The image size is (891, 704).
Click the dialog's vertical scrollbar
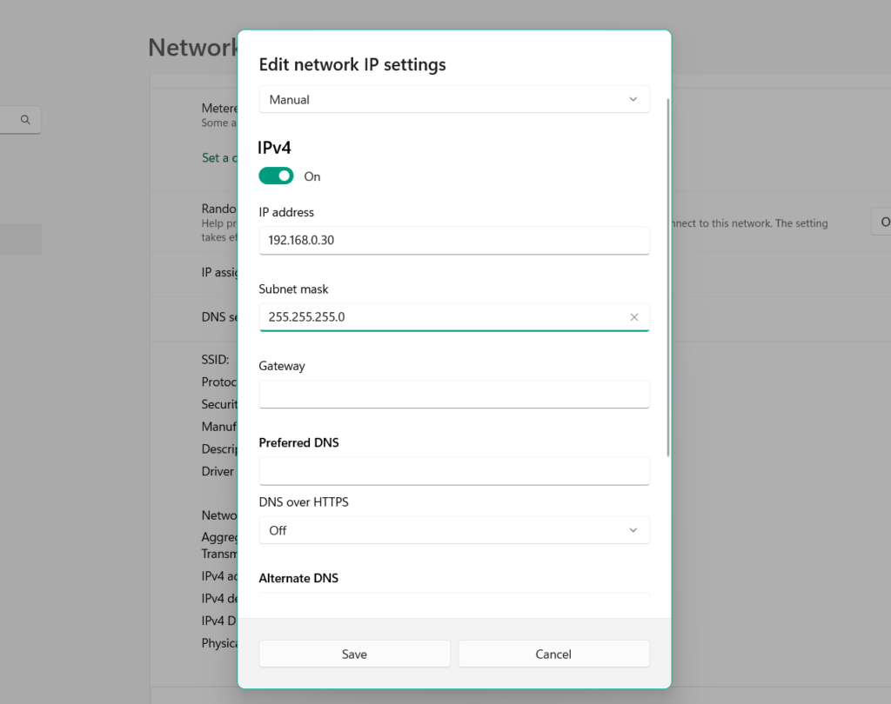click(x=668, y=278)
